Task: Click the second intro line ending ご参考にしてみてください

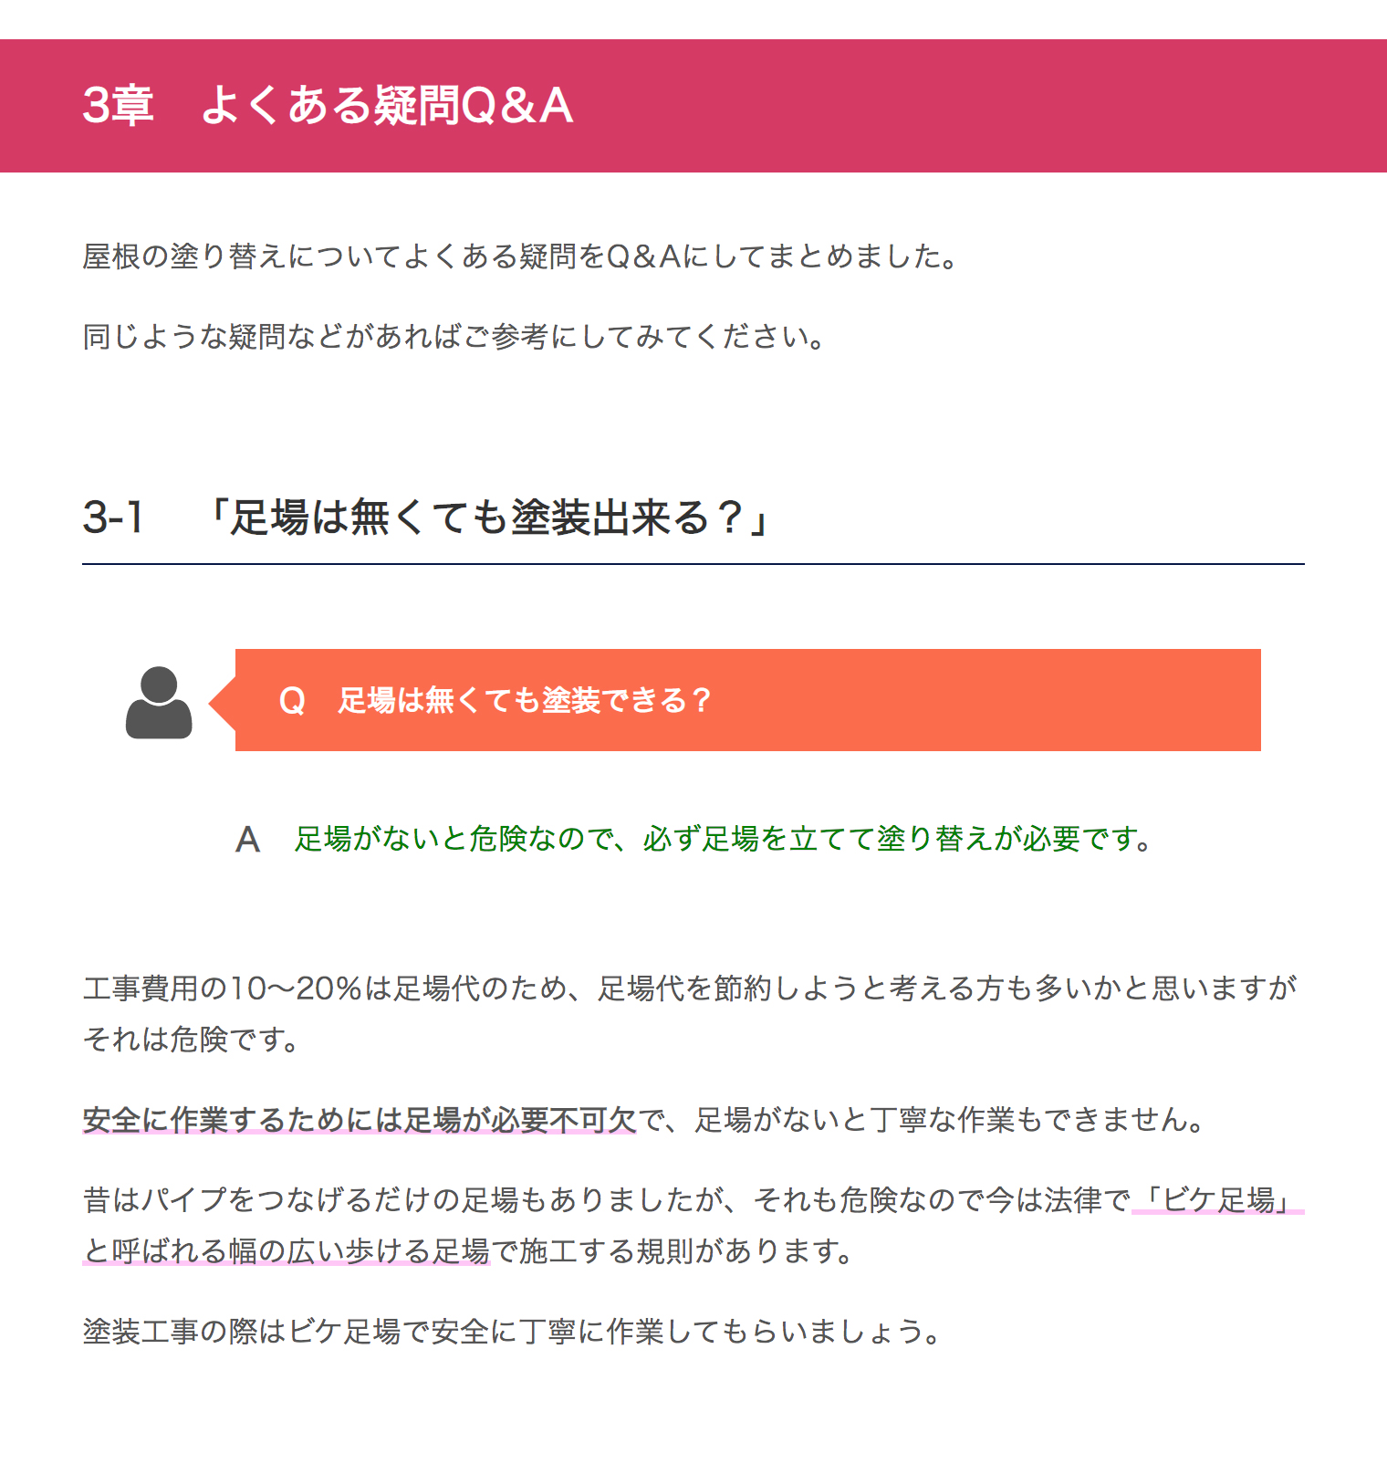Action: point(456,337)
